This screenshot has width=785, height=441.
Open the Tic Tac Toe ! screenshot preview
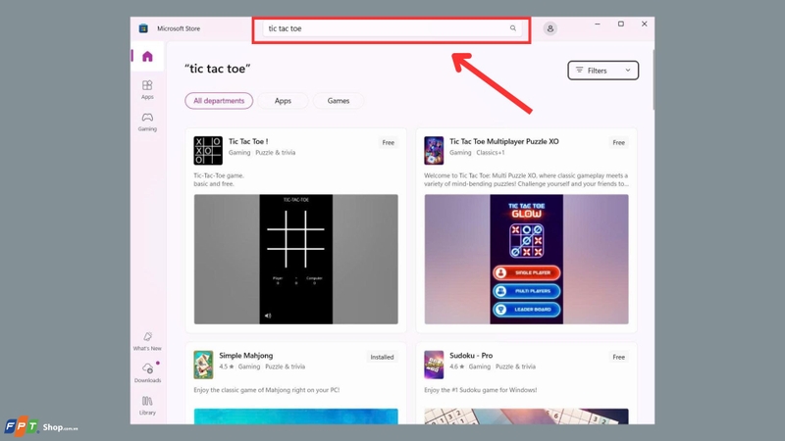tap(296, 259)
